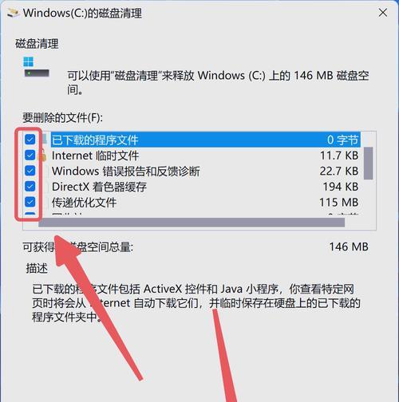
Task: Select the Internet 临时文件 list entry
Action: [x=205, y=156]
